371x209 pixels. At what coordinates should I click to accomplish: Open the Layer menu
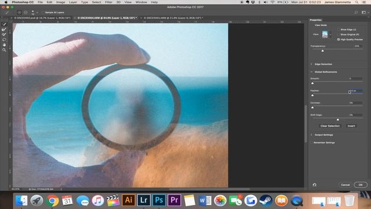pos(72,2)
